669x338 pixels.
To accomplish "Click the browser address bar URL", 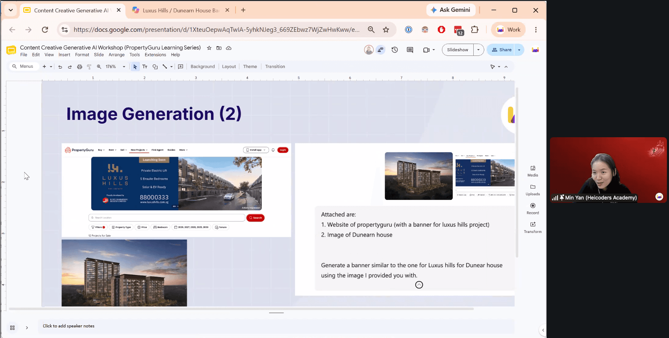I will click(x=216, y=30).
